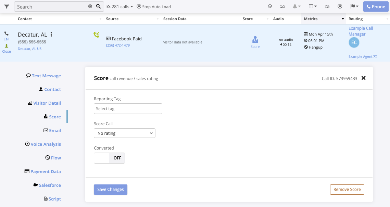Click the Call ID: 573959433 text

(x=340, y=79)
